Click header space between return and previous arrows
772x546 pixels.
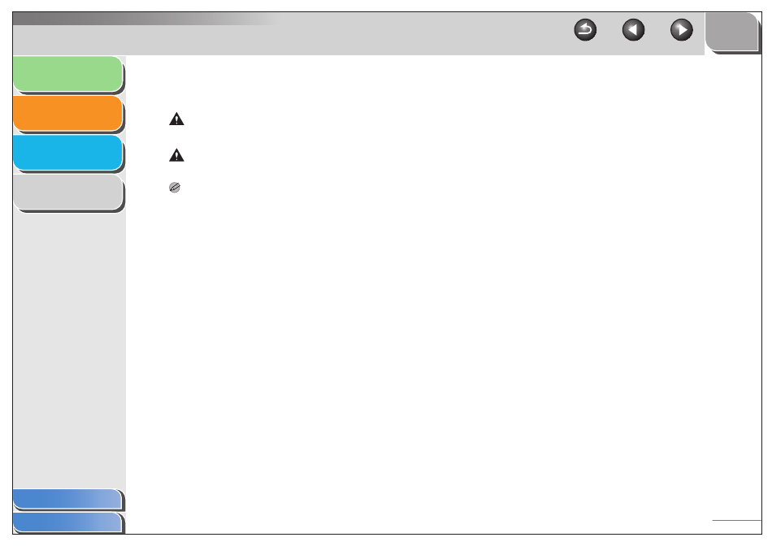609,30
